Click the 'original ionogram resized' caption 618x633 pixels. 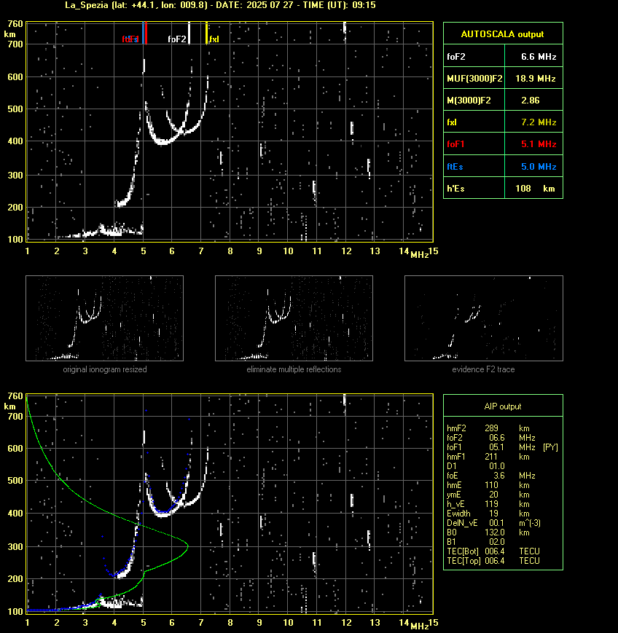(105, 369)
